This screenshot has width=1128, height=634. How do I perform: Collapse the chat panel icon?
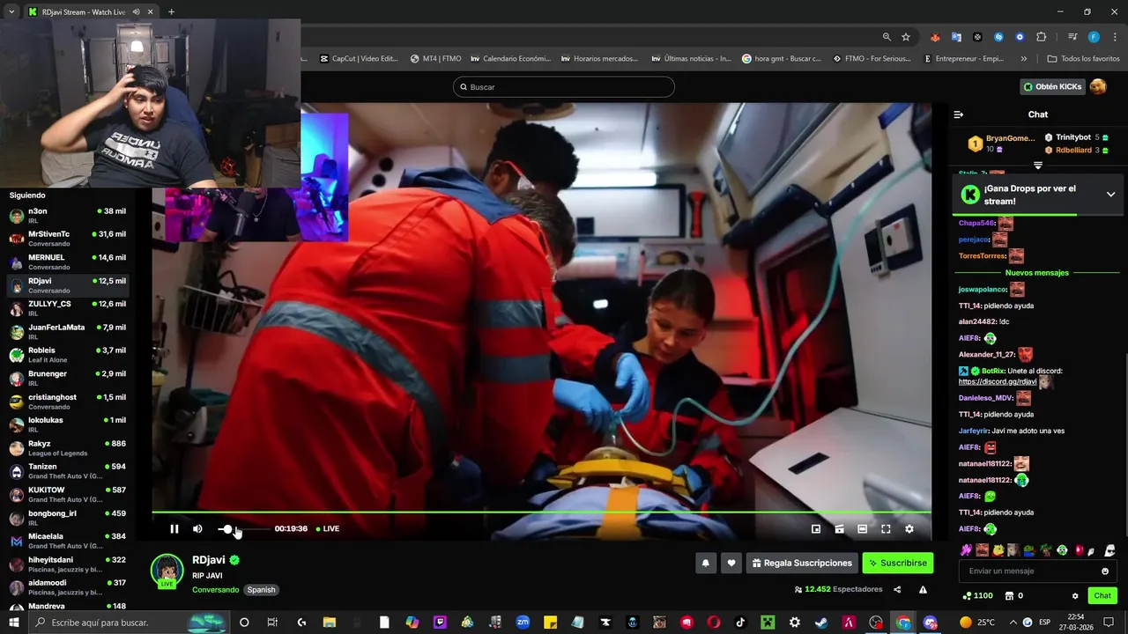point(959,114)
